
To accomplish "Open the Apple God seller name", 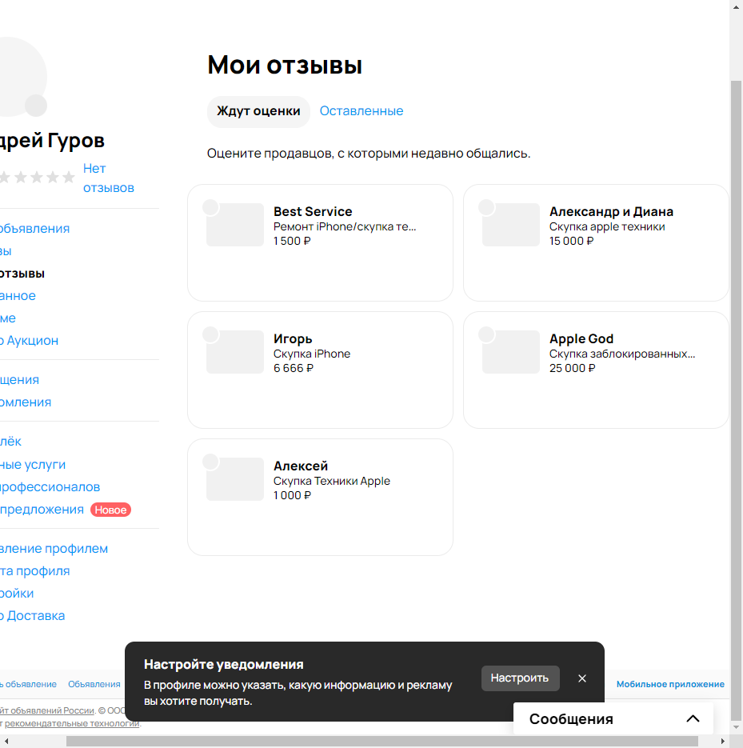I will click(581, 338).
